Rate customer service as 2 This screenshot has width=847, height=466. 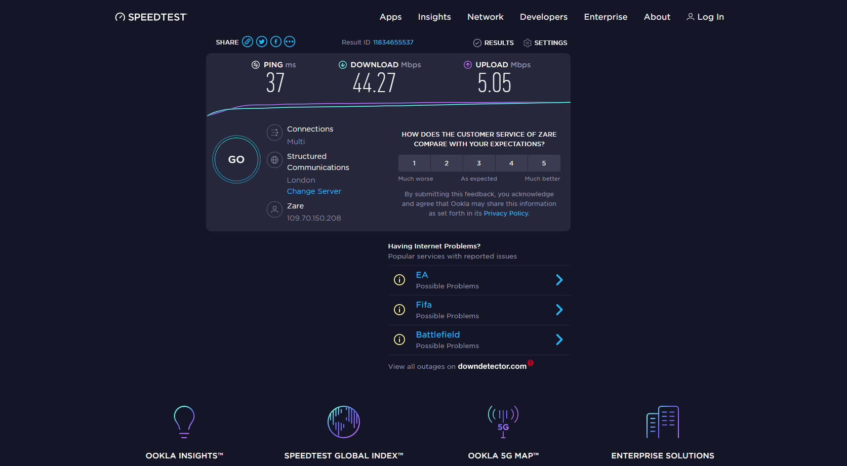(447, 163)
